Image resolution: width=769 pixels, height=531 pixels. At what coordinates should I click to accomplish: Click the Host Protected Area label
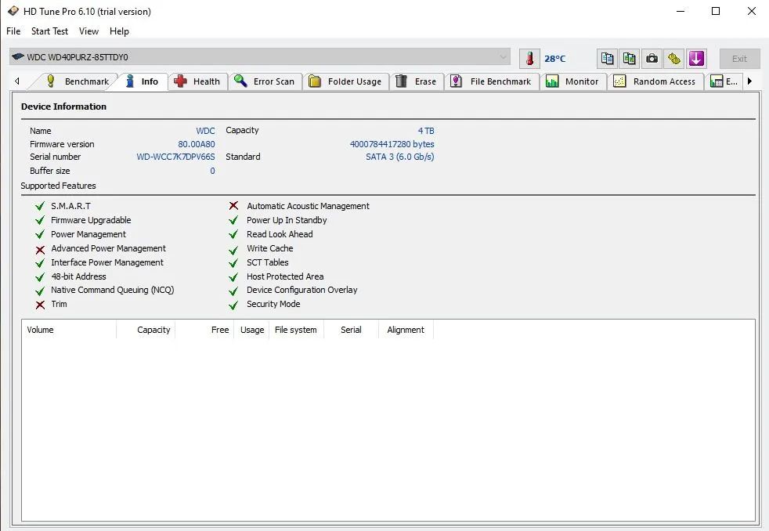[x=285, y=276]
